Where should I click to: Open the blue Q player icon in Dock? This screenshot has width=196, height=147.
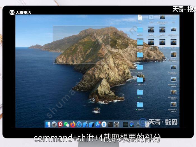tap(132, 124)
